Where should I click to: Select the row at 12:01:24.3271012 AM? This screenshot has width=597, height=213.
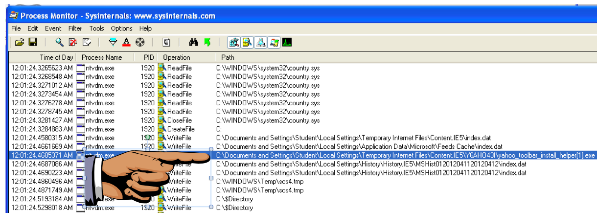click(x=303, y=85)
